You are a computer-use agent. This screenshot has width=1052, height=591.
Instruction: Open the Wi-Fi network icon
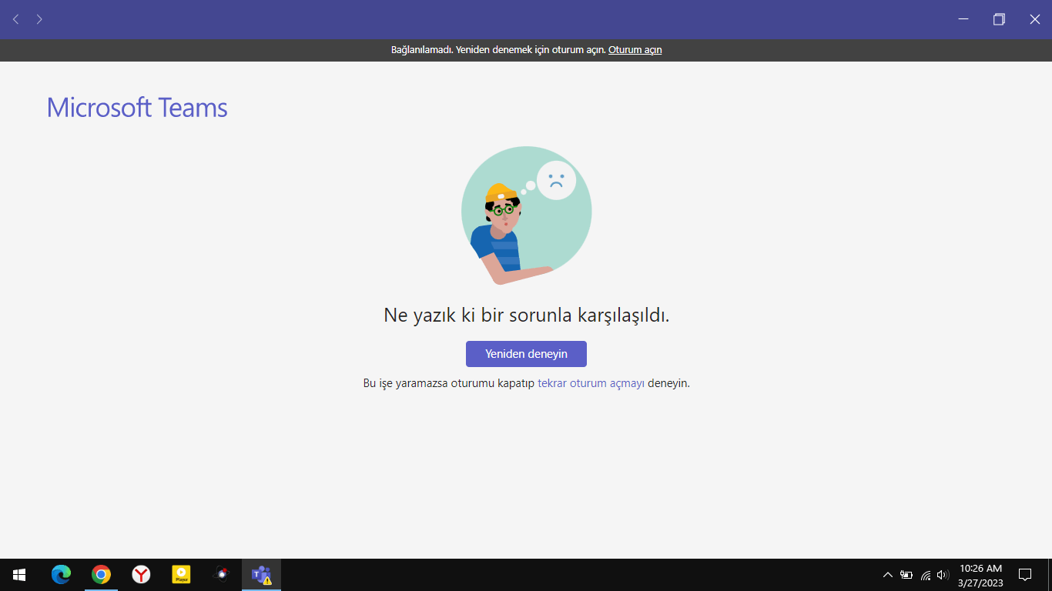pos(926,575)
